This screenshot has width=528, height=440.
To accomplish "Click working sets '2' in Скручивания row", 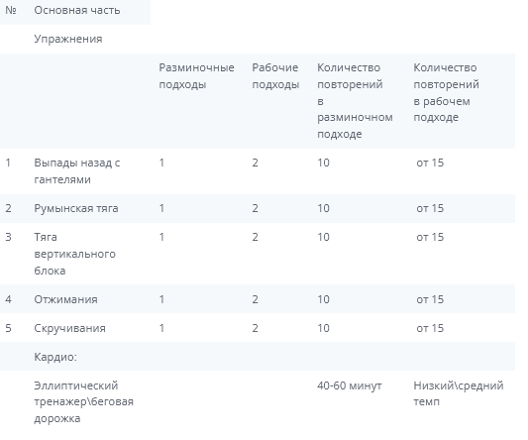I will tap(256, 328).
